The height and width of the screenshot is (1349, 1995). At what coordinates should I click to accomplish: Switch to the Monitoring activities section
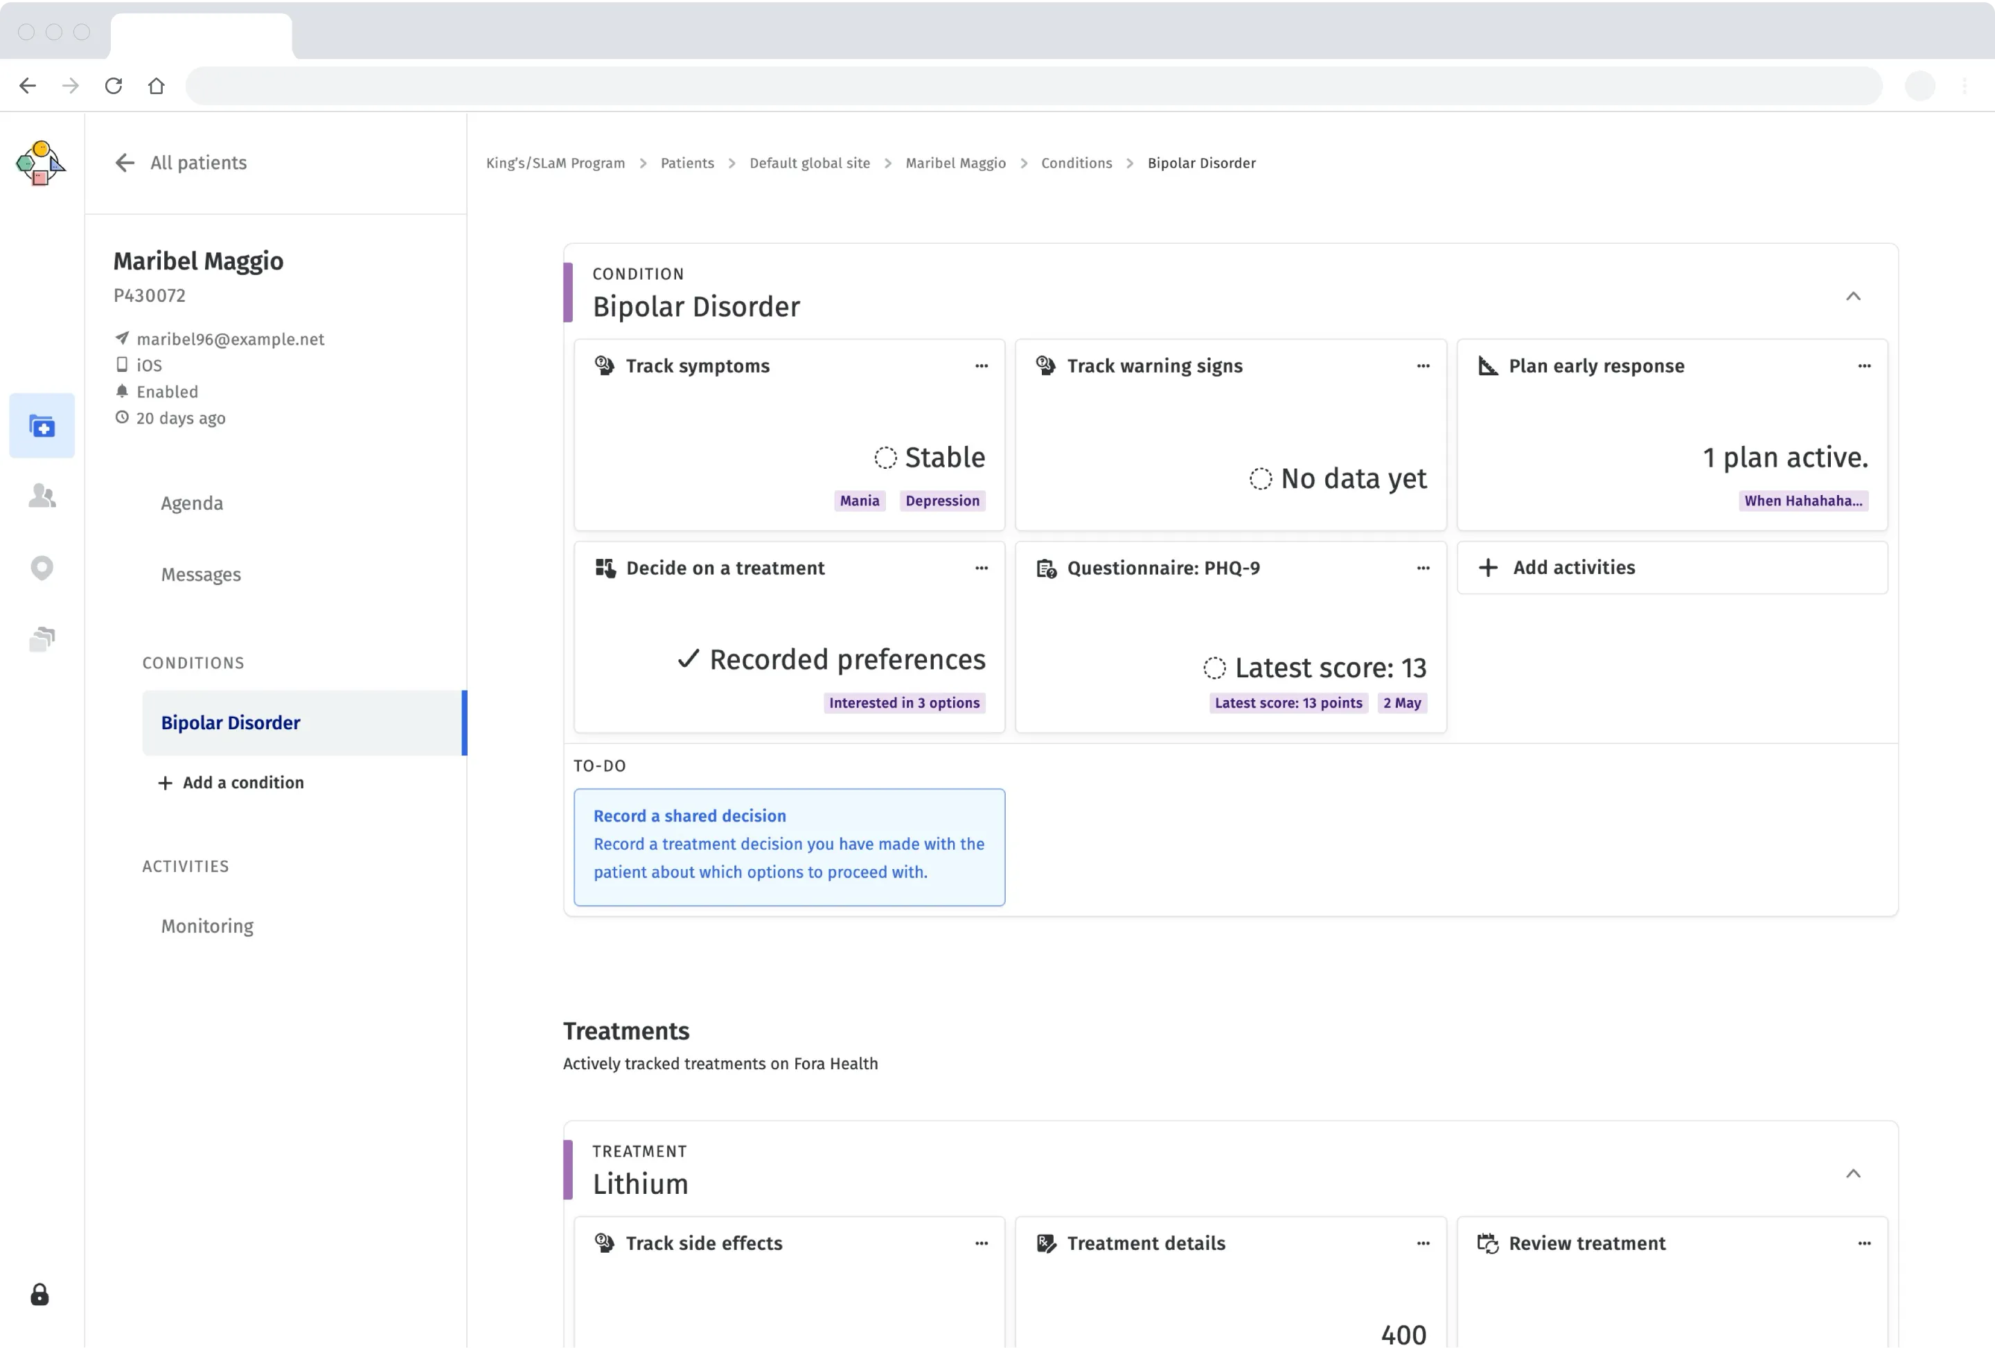(x=207, y=926)
